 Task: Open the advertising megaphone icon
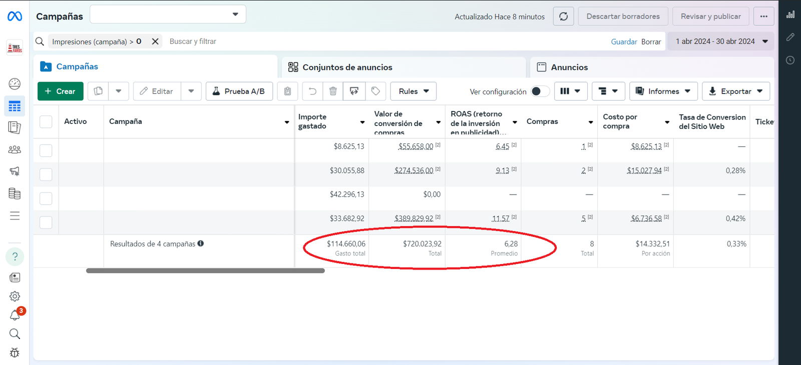click(15, 171)
